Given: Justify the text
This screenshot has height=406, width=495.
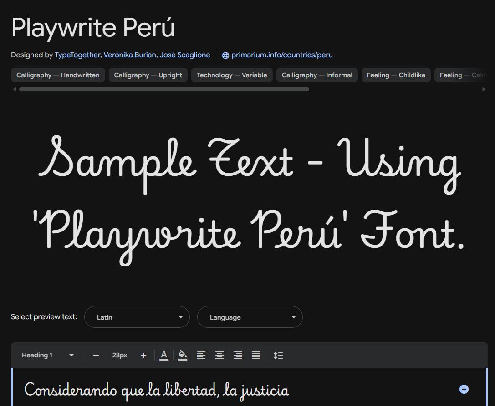Looking at the screenshot, I should pos(256,355).
